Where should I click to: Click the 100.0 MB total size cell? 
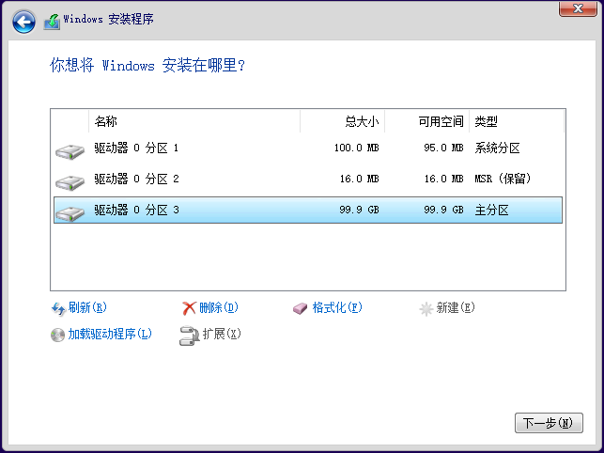tap(356, 148)
